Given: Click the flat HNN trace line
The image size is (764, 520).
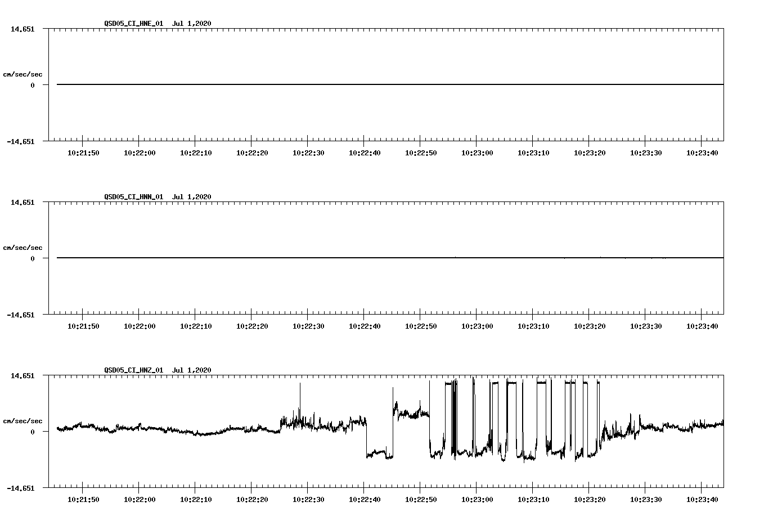Looking at the screenshot, I should coord(390,258).
